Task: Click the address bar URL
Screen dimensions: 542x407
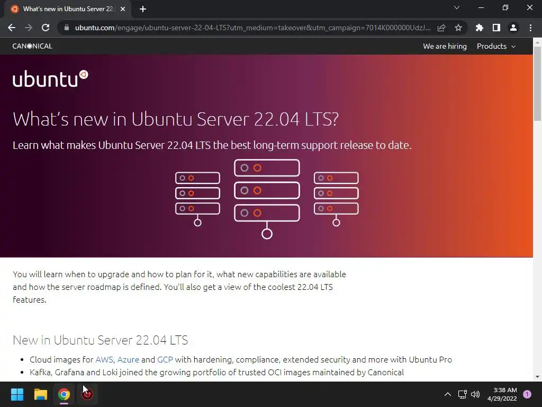Action: pos(252,28)
